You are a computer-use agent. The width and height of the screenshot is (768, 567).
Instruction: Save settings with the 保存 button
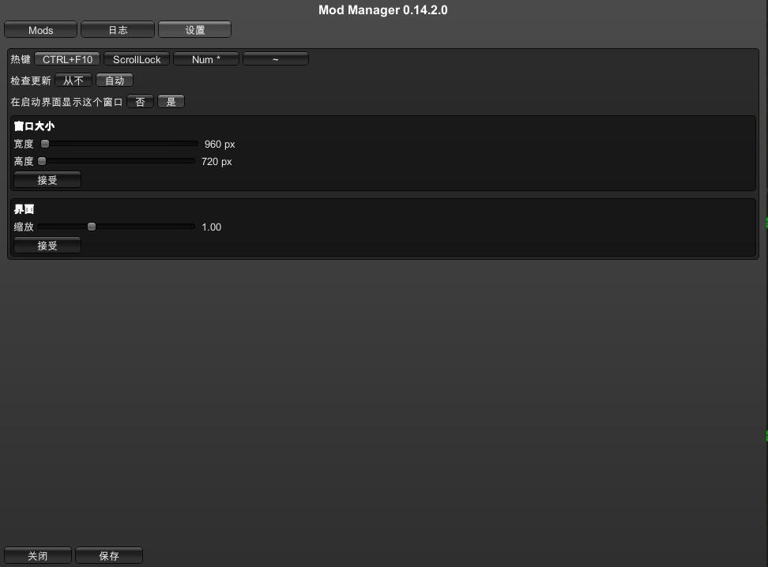pos(109,556)
